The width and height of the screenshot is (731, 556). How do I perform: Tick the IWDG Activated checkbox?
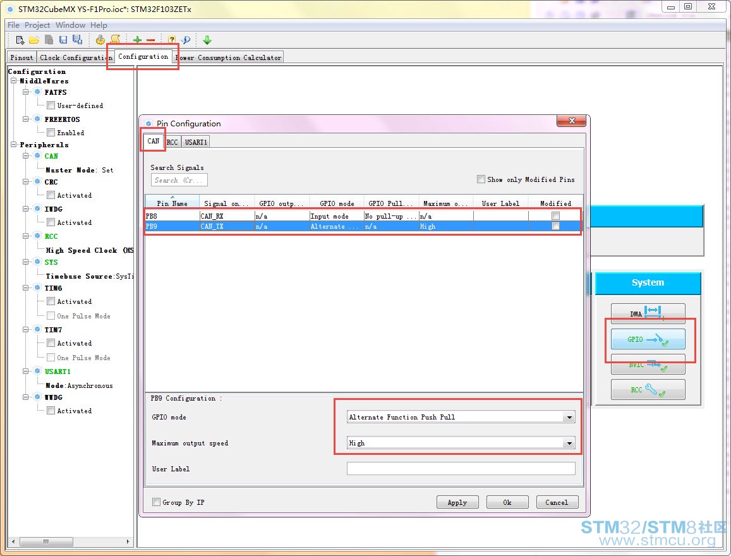pyautogui.click(x=51, y=222)
